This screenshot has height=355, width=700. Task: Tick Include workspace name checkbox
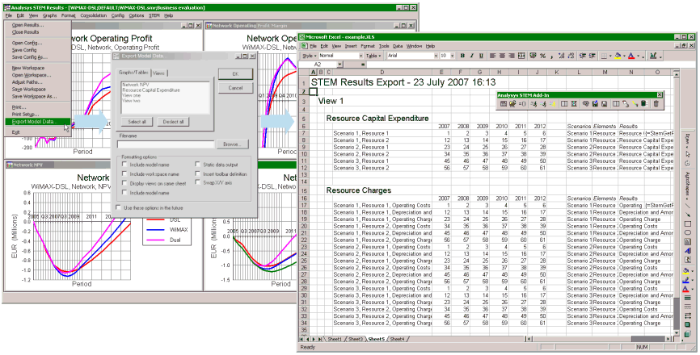point(124,173)
